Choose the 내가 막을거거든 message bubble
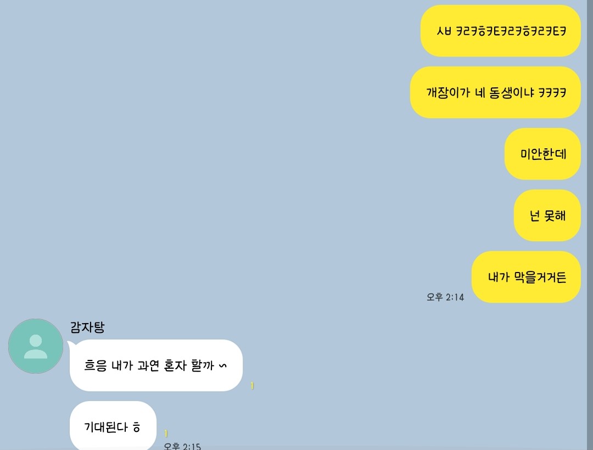The height and width of the screenshot is (450, 593). [526, 277]
